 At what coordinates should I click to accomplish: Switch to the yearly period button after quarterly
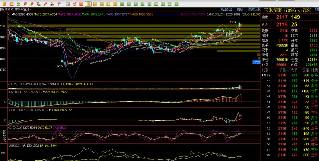tap(115, 4)
